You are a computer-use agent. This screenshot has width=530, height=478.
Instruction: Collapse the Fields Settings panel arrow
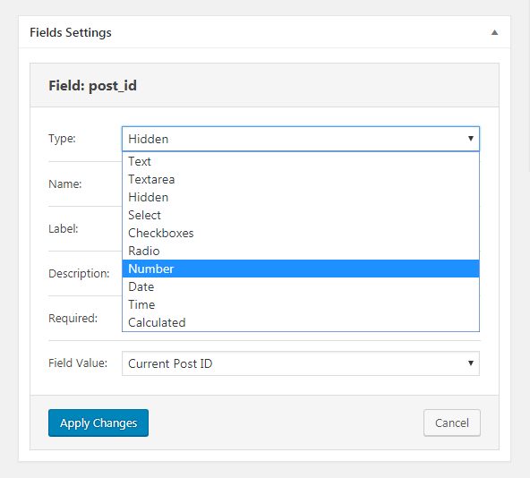pyautogui.click(x=494, y=32)
